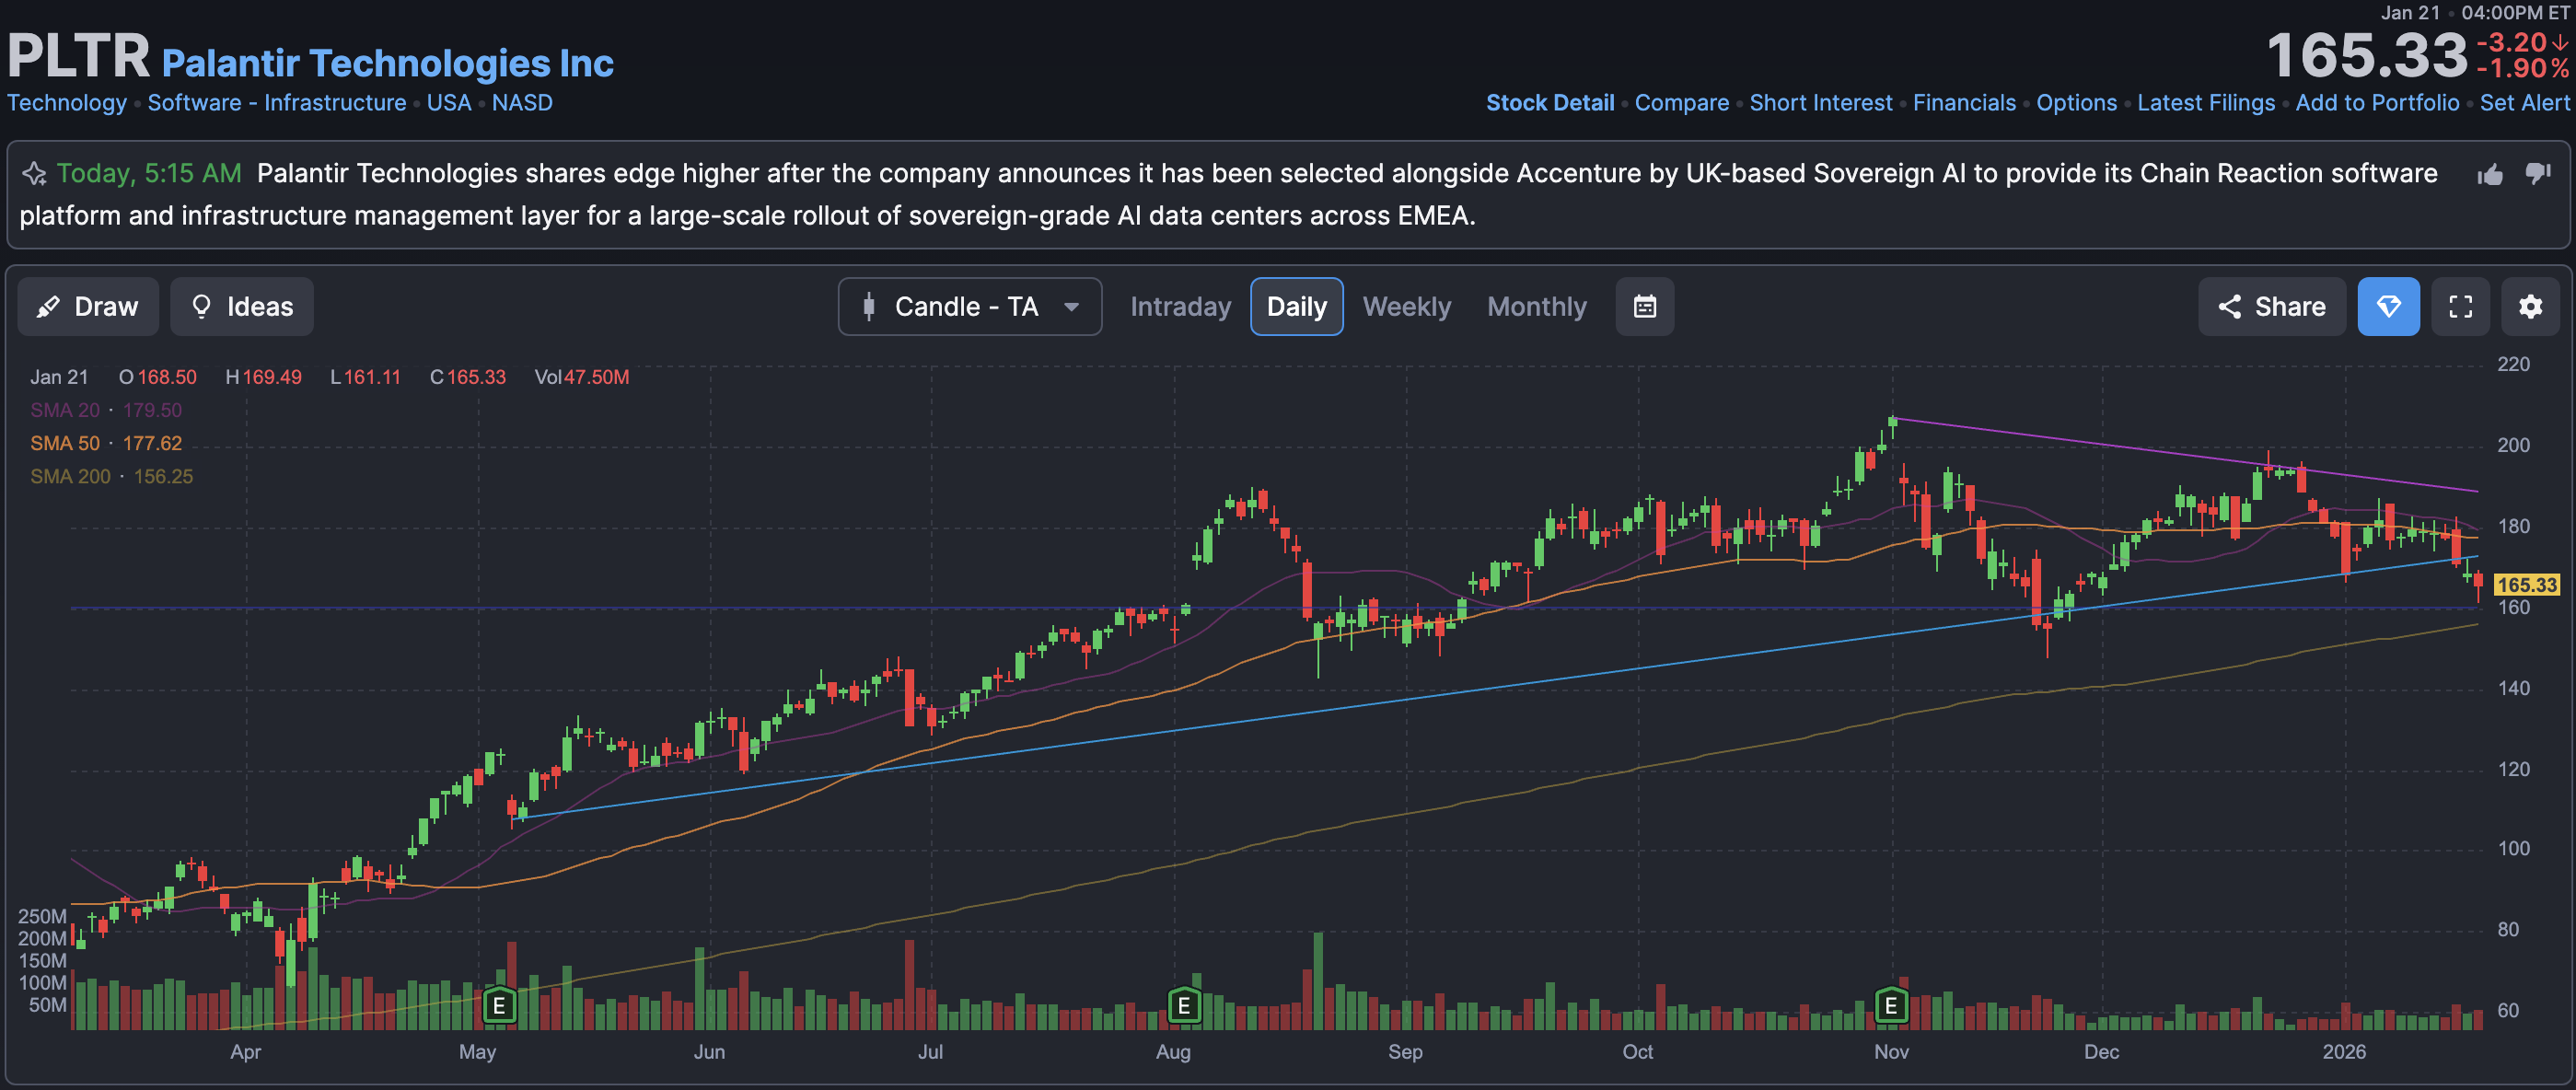2576x1090 pixels.
Task: Click the Add to Portfolio link
Action: pyautogui.click(x=2376, y=103)
